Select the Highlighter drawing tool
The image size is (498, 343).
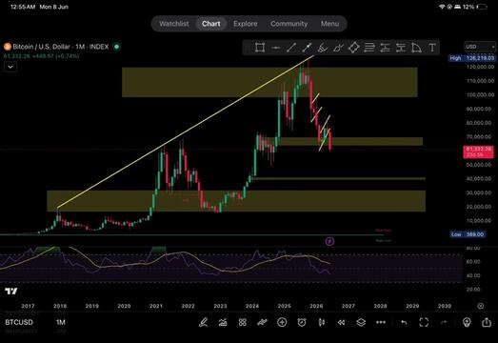(323, 48)
